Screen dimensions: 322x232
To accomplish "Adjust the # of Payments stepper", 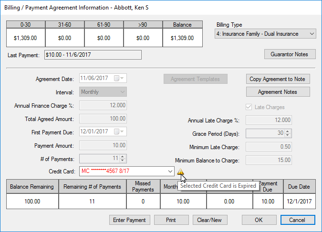I will (123, 159).
